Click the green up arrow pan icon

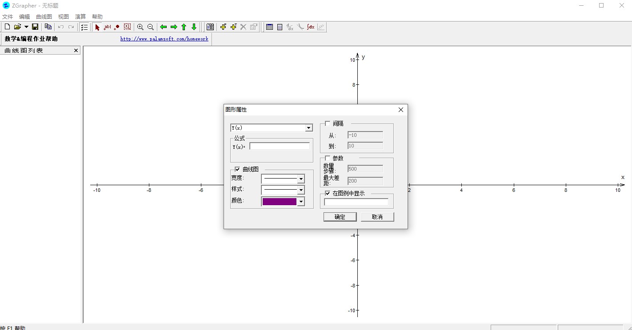(x=184, y=27)
